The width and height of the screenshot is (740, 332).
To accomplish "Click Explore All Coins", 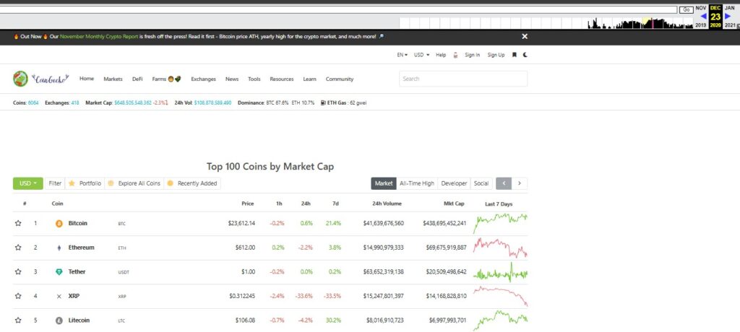I will pyautogui.click(x=134, y=183).
